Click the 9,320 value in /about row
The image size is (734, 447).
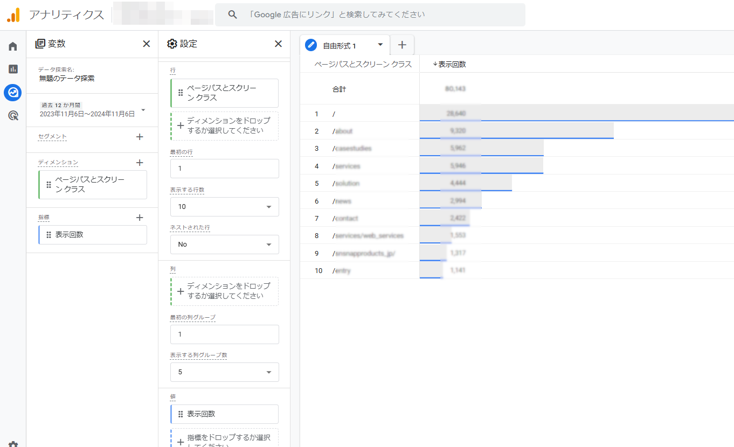(458, 131)
